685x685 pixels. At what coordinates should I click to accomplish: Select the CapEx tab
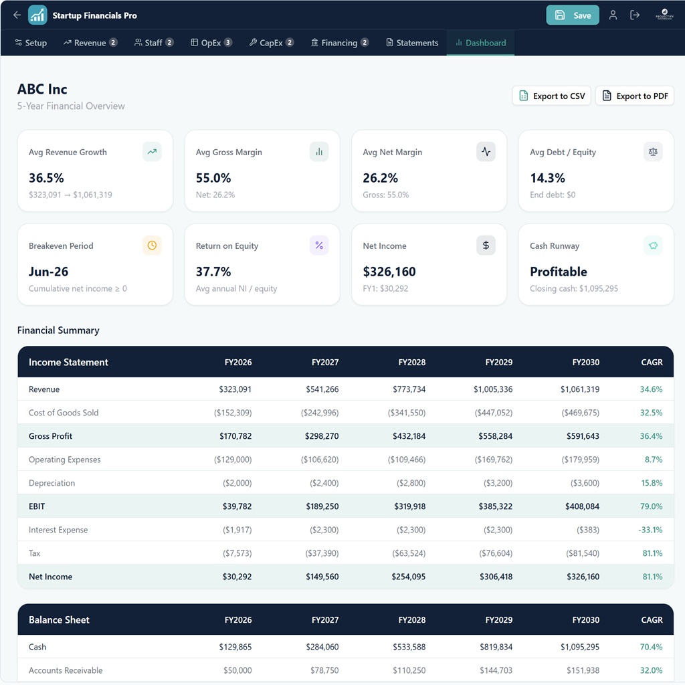point(272,43)
